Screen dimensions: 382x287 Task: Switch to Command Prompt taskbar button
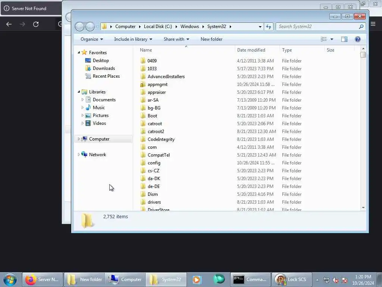(x=250, y=280)
